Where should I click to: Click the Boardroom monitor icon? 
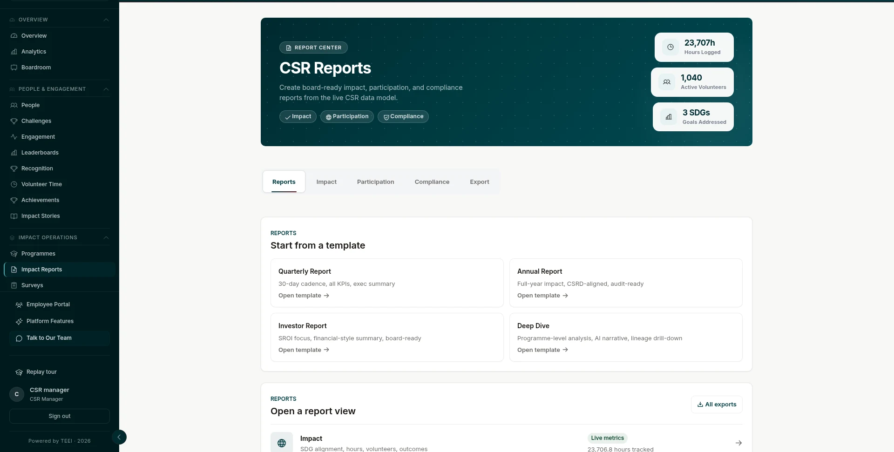coord(14,67)
